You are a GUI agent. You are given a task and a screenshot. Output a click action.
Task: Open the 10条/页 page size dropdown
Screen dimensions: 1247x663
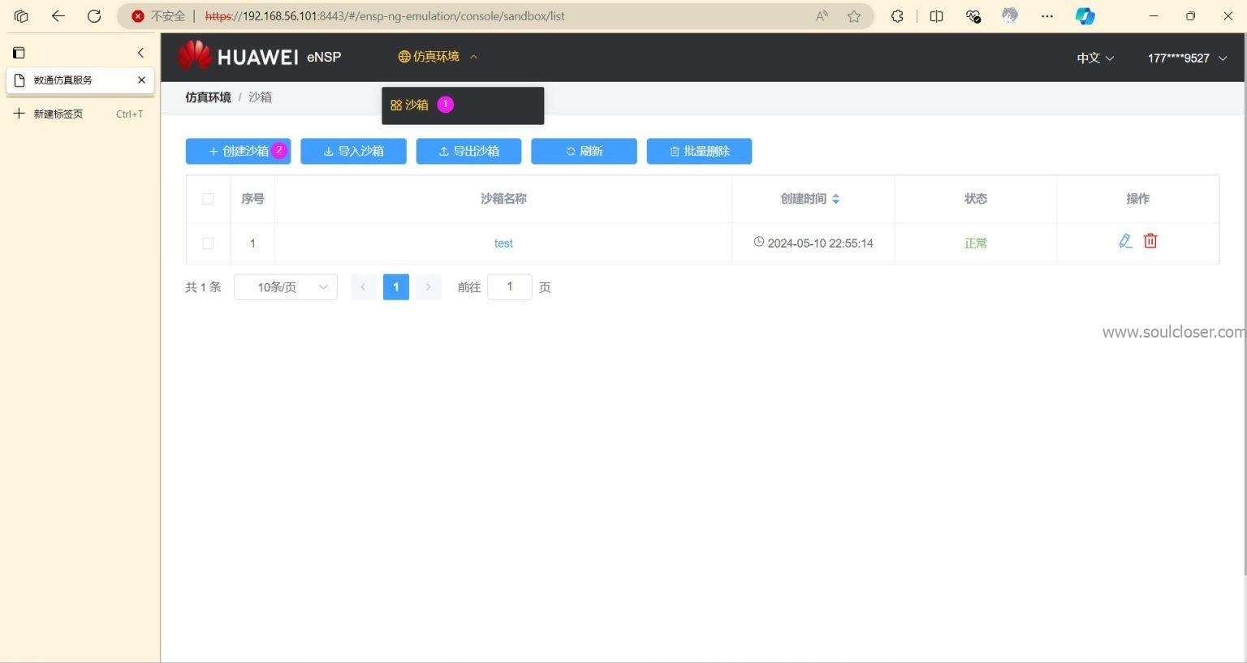click(285, 286)
